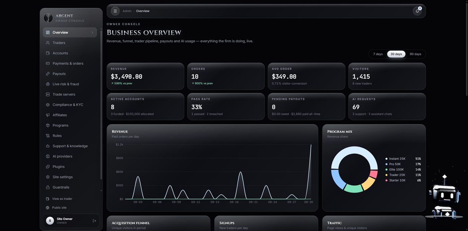
Task: Expand the Overview chevron arrow
Action: [92, 32]
